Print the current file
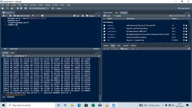 point(25,8)
